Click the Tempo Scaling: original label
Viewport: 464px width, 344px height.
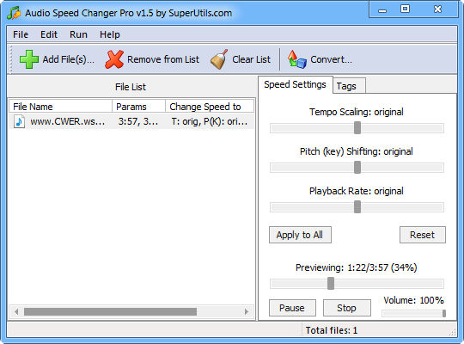(357, 112)
